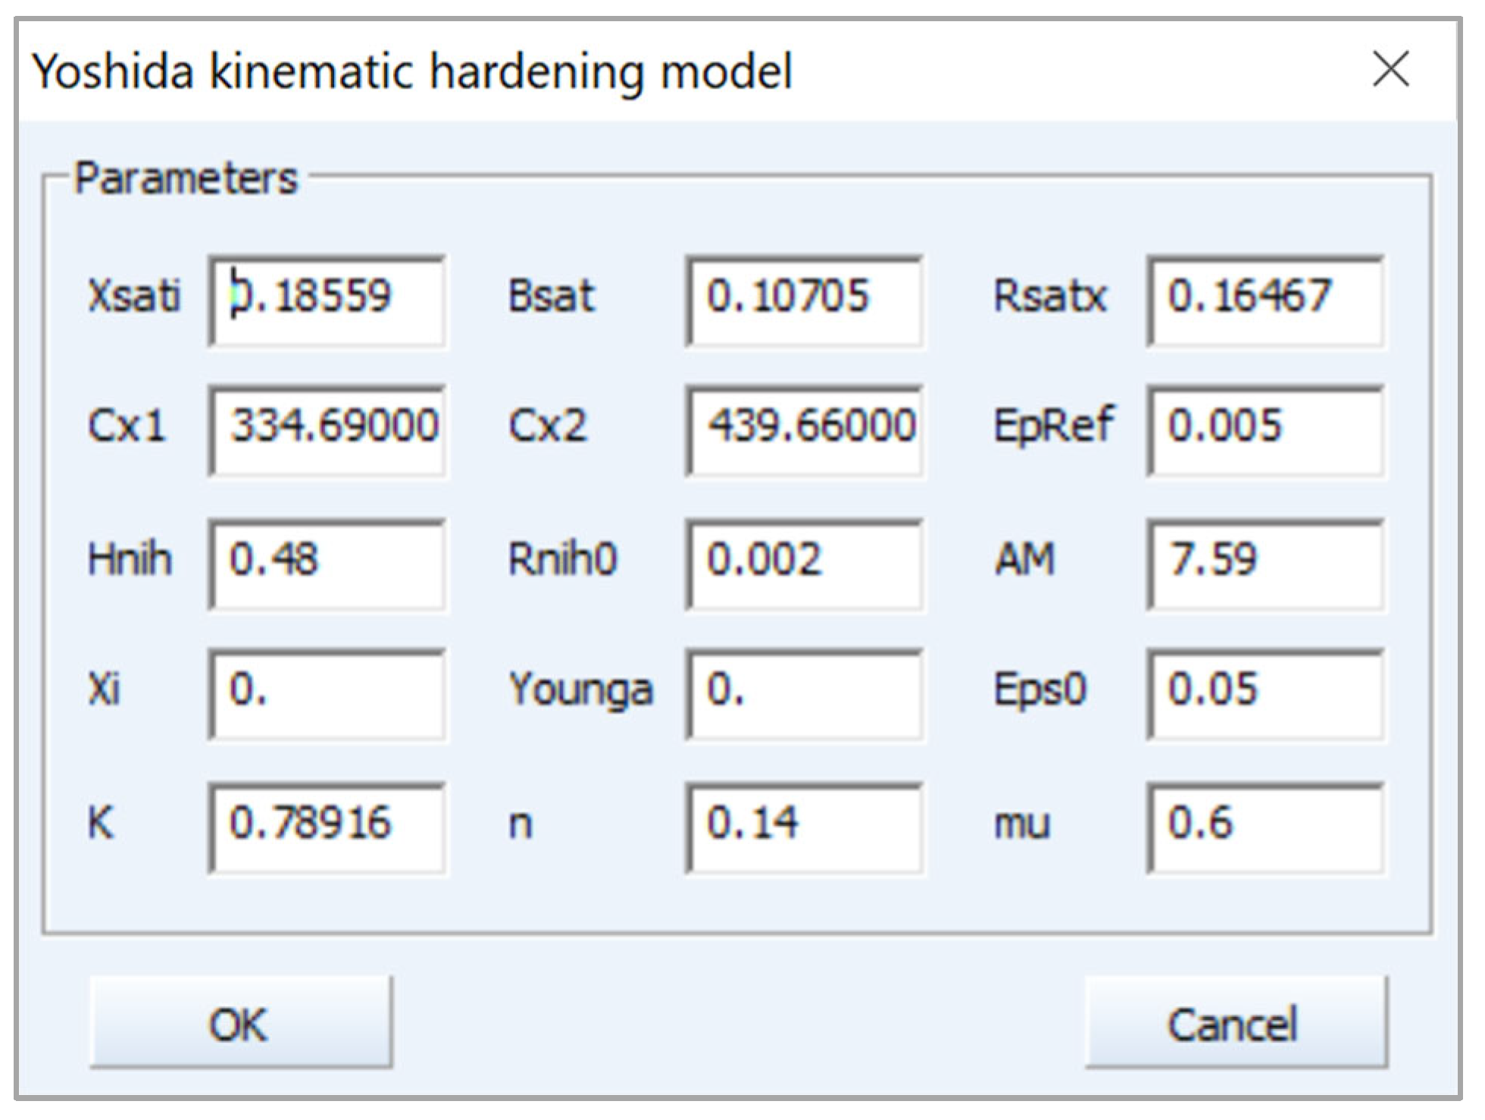Click the K value field
The height and width of the screenshot is (1120, 1485).
(x=327, y=827)
